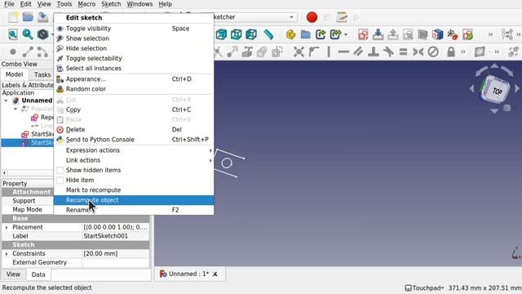Select the Tangent constraint icon
Image resolution: width=522 pixels, height=294 pixels.
pos(388,52)
